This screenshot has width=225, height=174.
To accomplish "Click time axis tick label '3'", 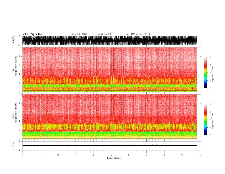I will click(76, 155).
